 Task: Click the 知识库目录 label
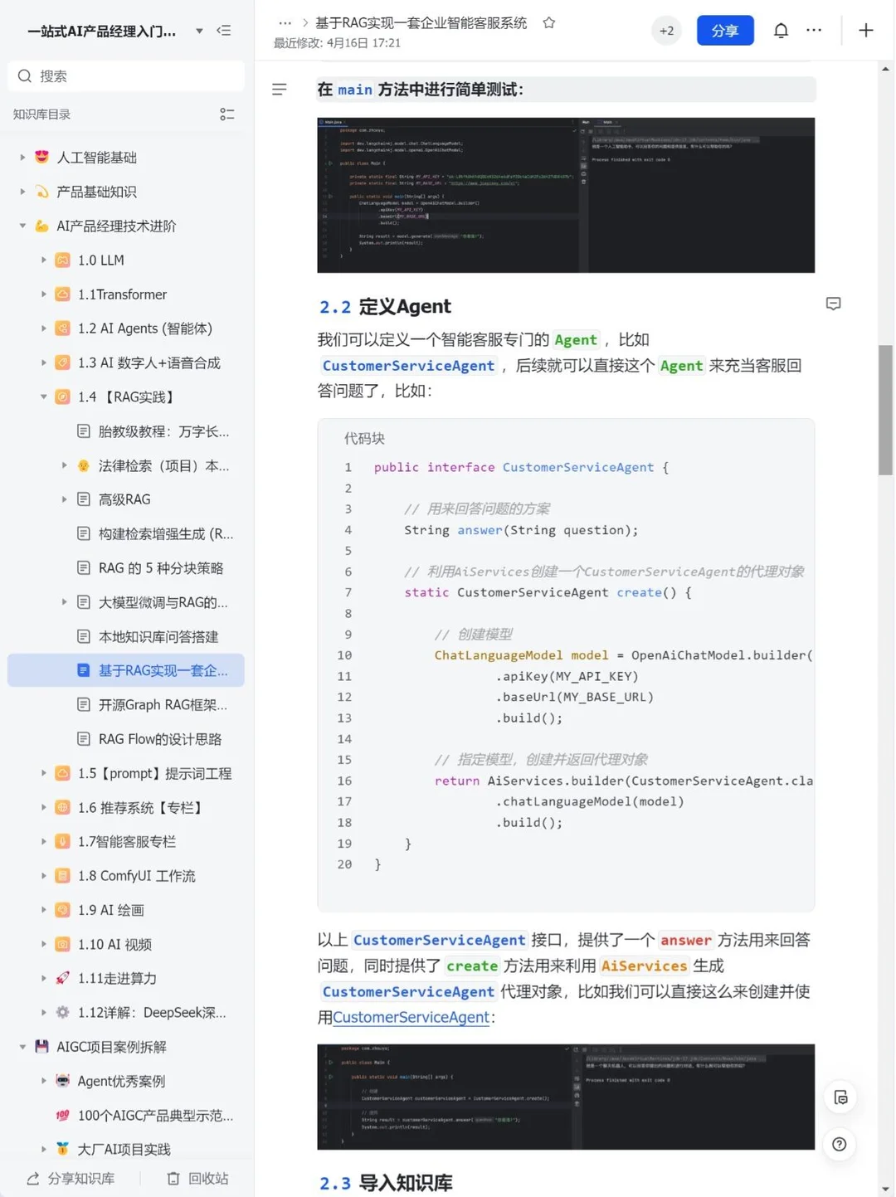click(41, 114)
